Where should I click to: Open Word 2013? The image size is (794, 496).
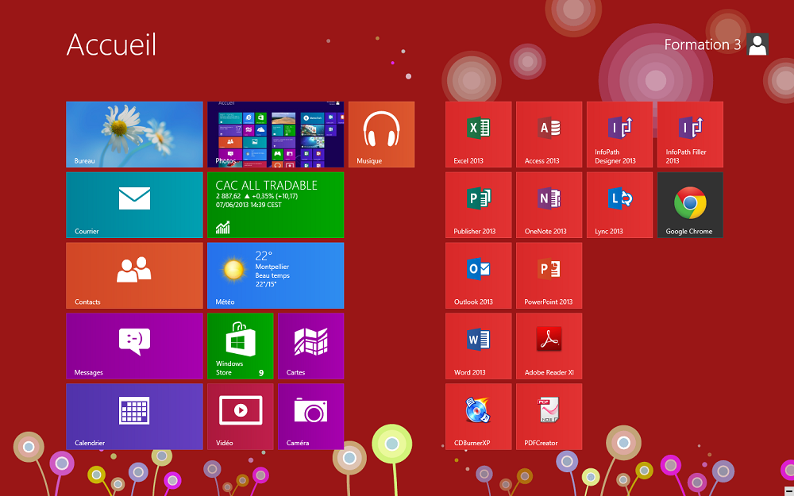point(479,346)
